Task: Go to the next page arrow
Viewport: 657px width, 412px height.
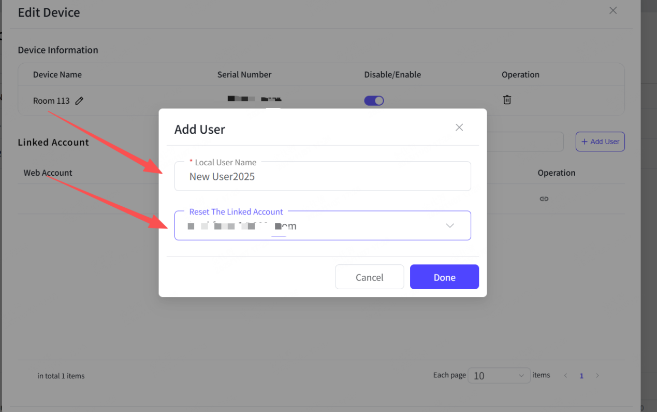Action: pyautogui.click(x=597, y=376)
